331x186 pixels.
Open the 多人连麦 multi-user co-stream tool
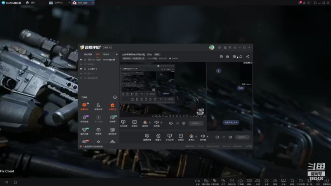pos(98,119)
